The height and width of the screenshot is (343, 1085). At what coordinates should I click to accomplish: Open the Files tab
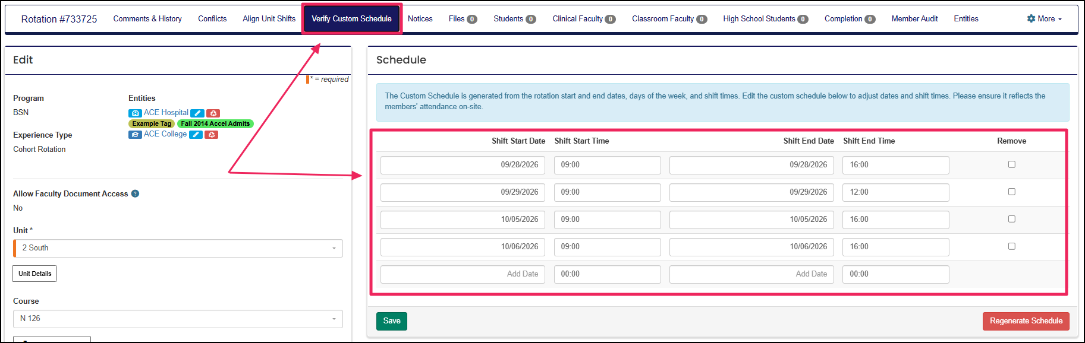463,19
